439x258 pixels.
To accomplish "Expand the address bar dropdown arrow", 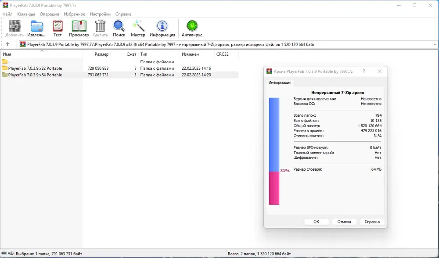I will click(x=435, y=44).
